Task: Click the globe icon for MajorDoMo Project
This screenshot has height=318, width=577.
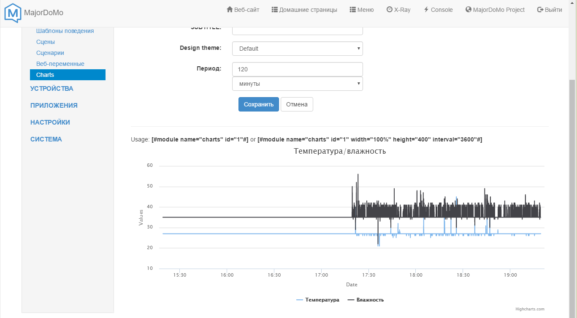Action: tap(468, 10)
